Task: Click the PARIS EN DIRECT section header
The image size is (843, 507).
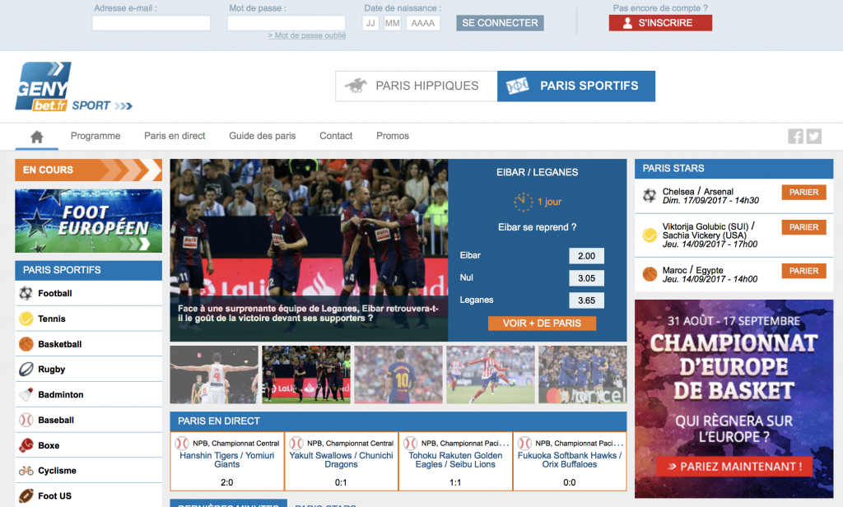Action: coord(398,421)
